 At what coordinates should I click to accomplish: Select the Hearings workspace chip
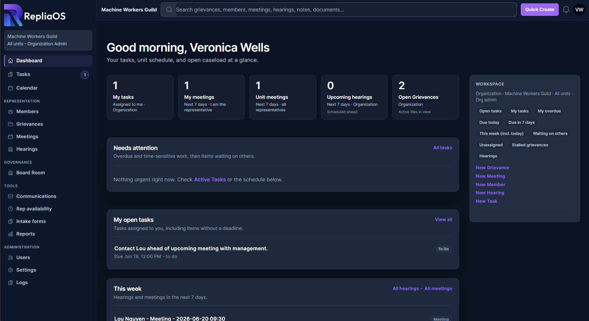[x=488, y=156]
